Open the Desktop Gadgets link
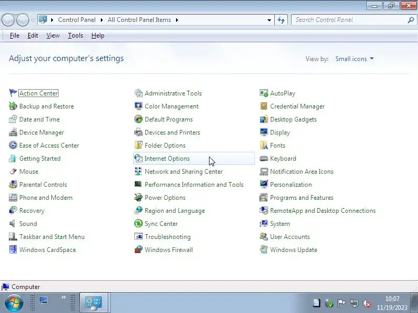The width and height of the screenshot is (418, 313). (x=293, y=119)
